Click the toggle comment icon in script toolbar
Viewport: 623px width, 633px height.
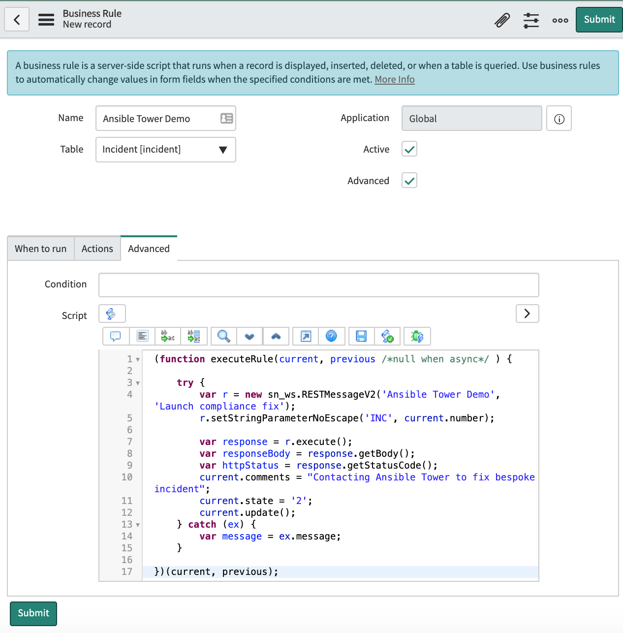tap(116, 336)
